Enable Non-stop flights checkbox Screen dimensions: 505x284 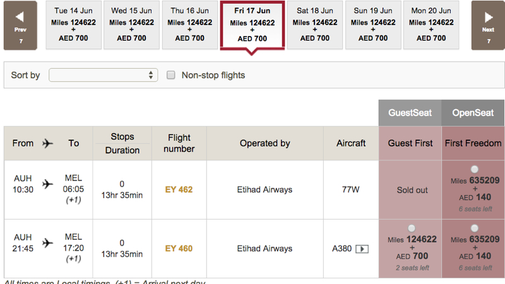point(170,75)
